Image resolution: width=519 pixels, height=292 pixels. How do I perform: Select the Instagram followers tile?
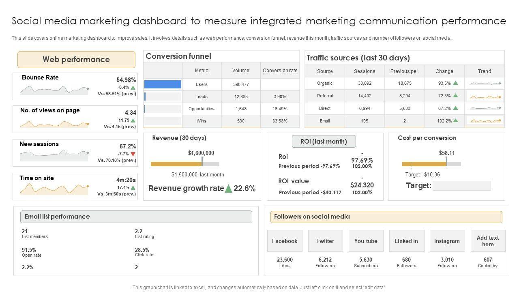pyautogui.click(x=447, y=241)
